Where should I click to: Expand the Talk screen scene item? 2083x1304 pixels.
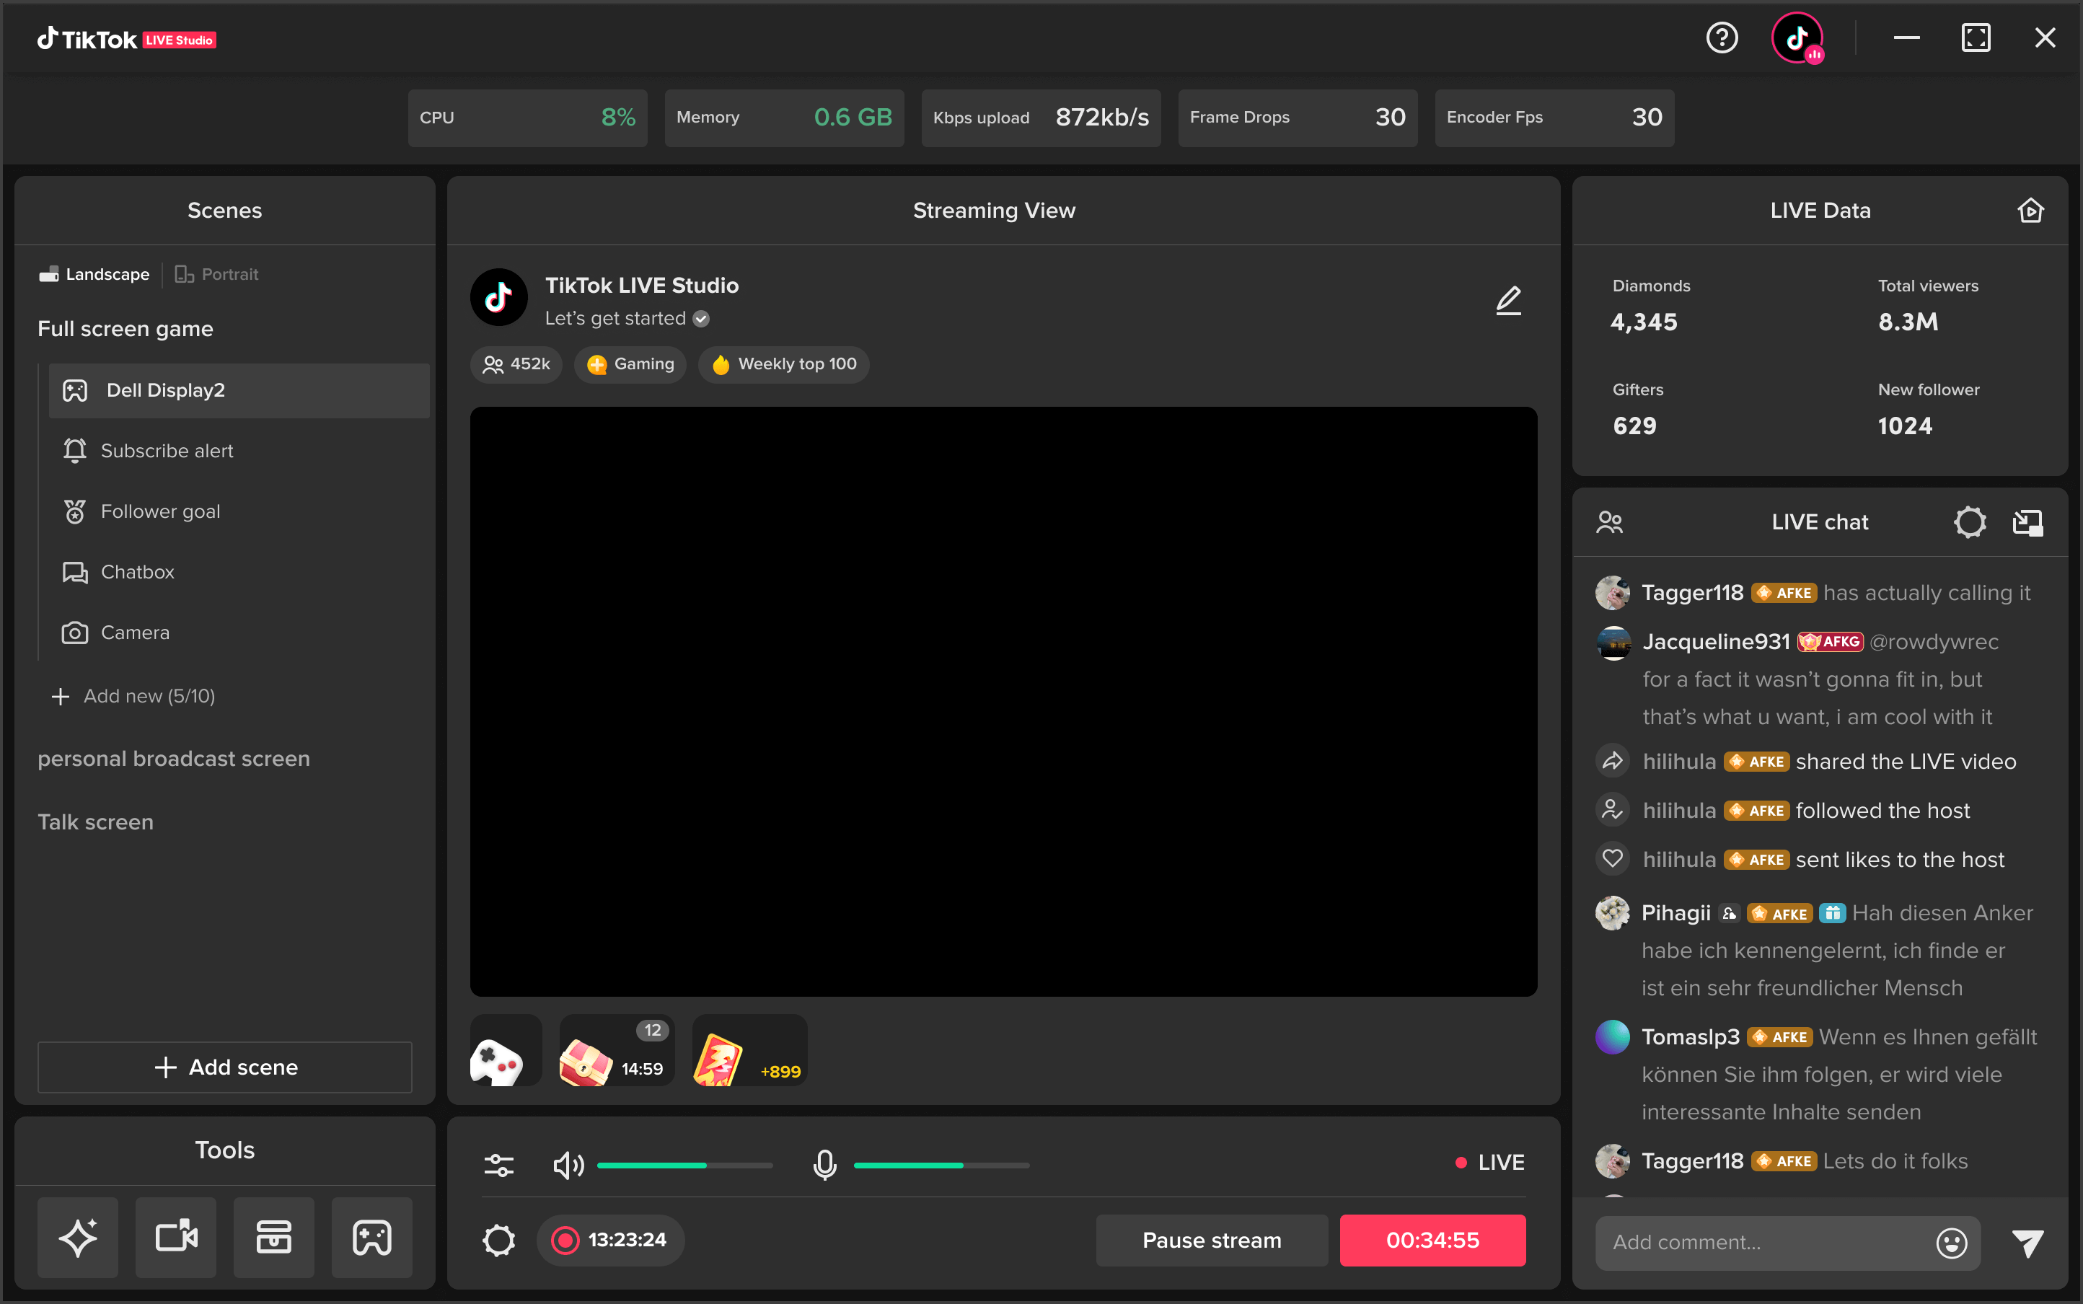point(94,820)
